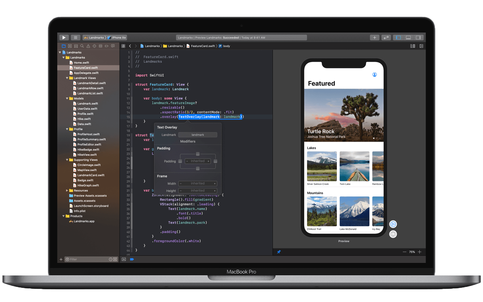Click Landmarks project breadcrumb in jump bar
The image size is (483, 302).
pos(150,46)
